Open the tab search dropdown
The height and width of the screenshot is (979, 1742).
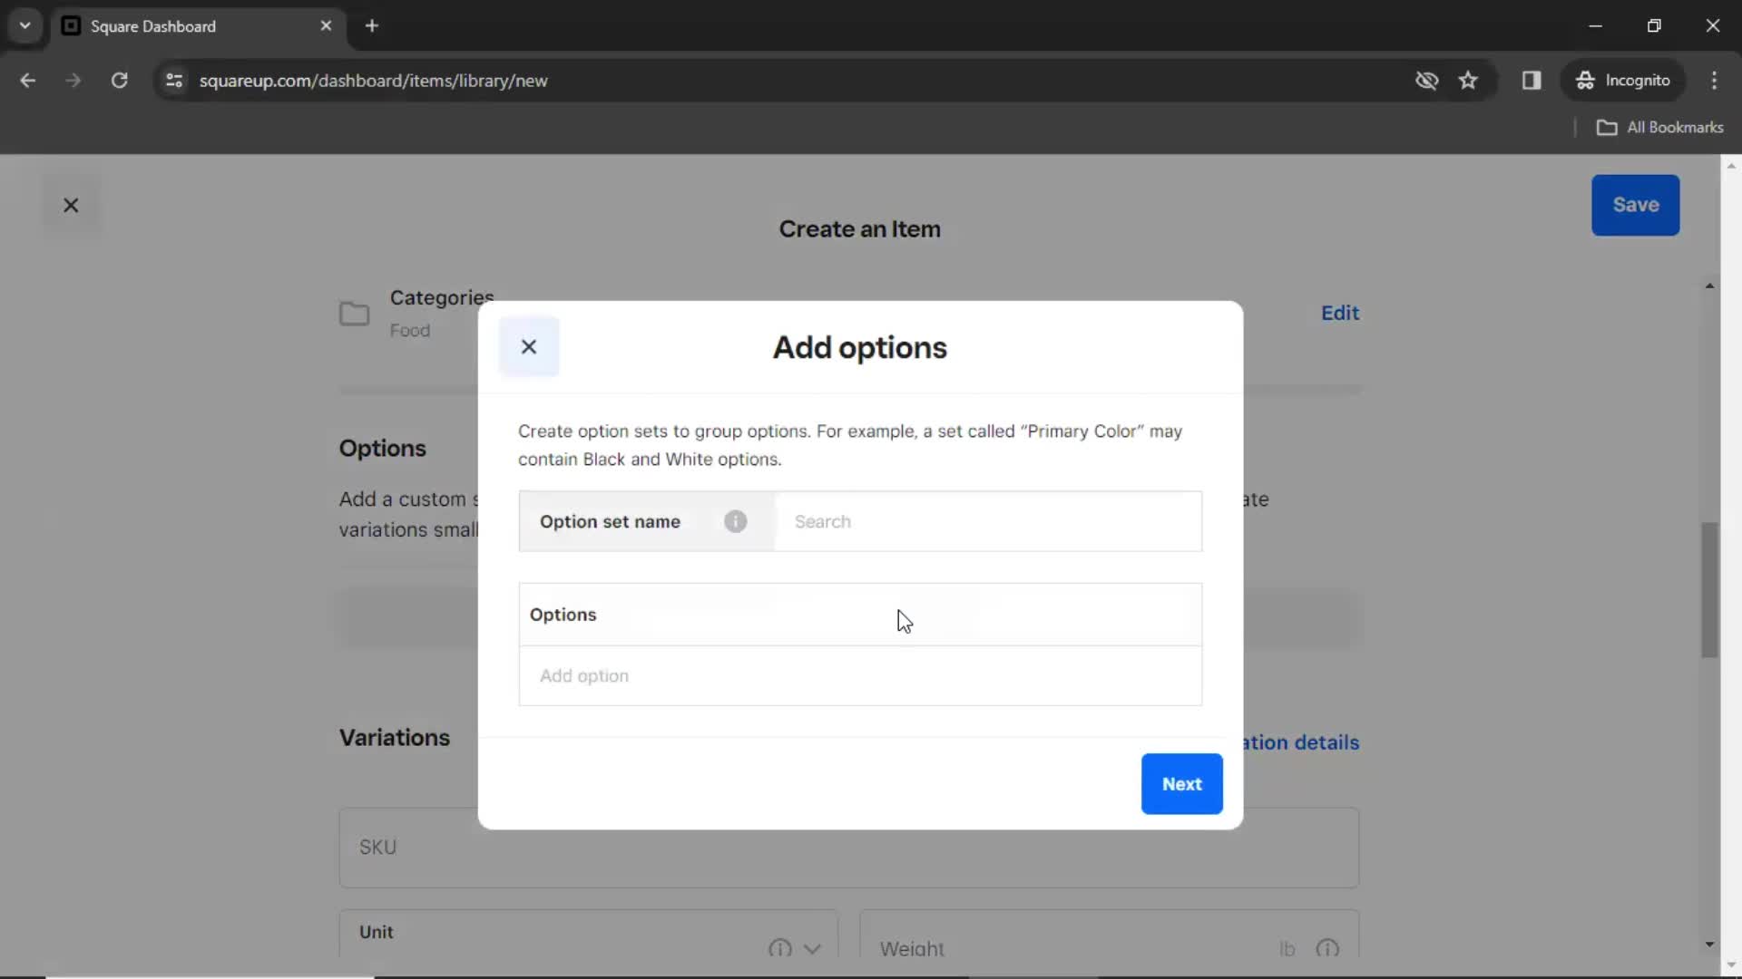25,26
